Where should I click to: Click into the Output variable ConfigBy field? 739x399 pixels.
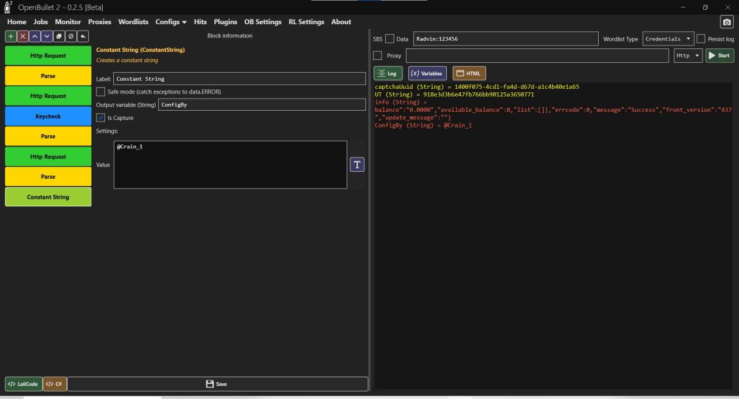(x=262, y=105)
